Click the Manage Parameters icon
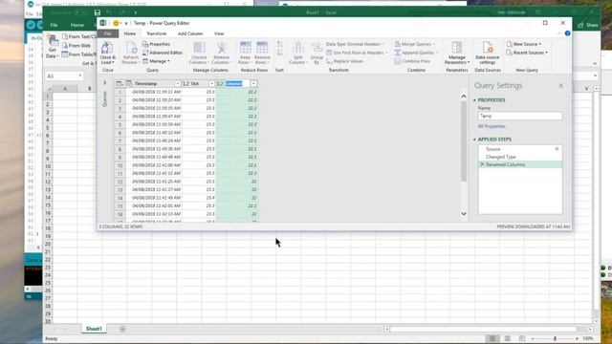The image size is (612, 344). tap(457, 49)
